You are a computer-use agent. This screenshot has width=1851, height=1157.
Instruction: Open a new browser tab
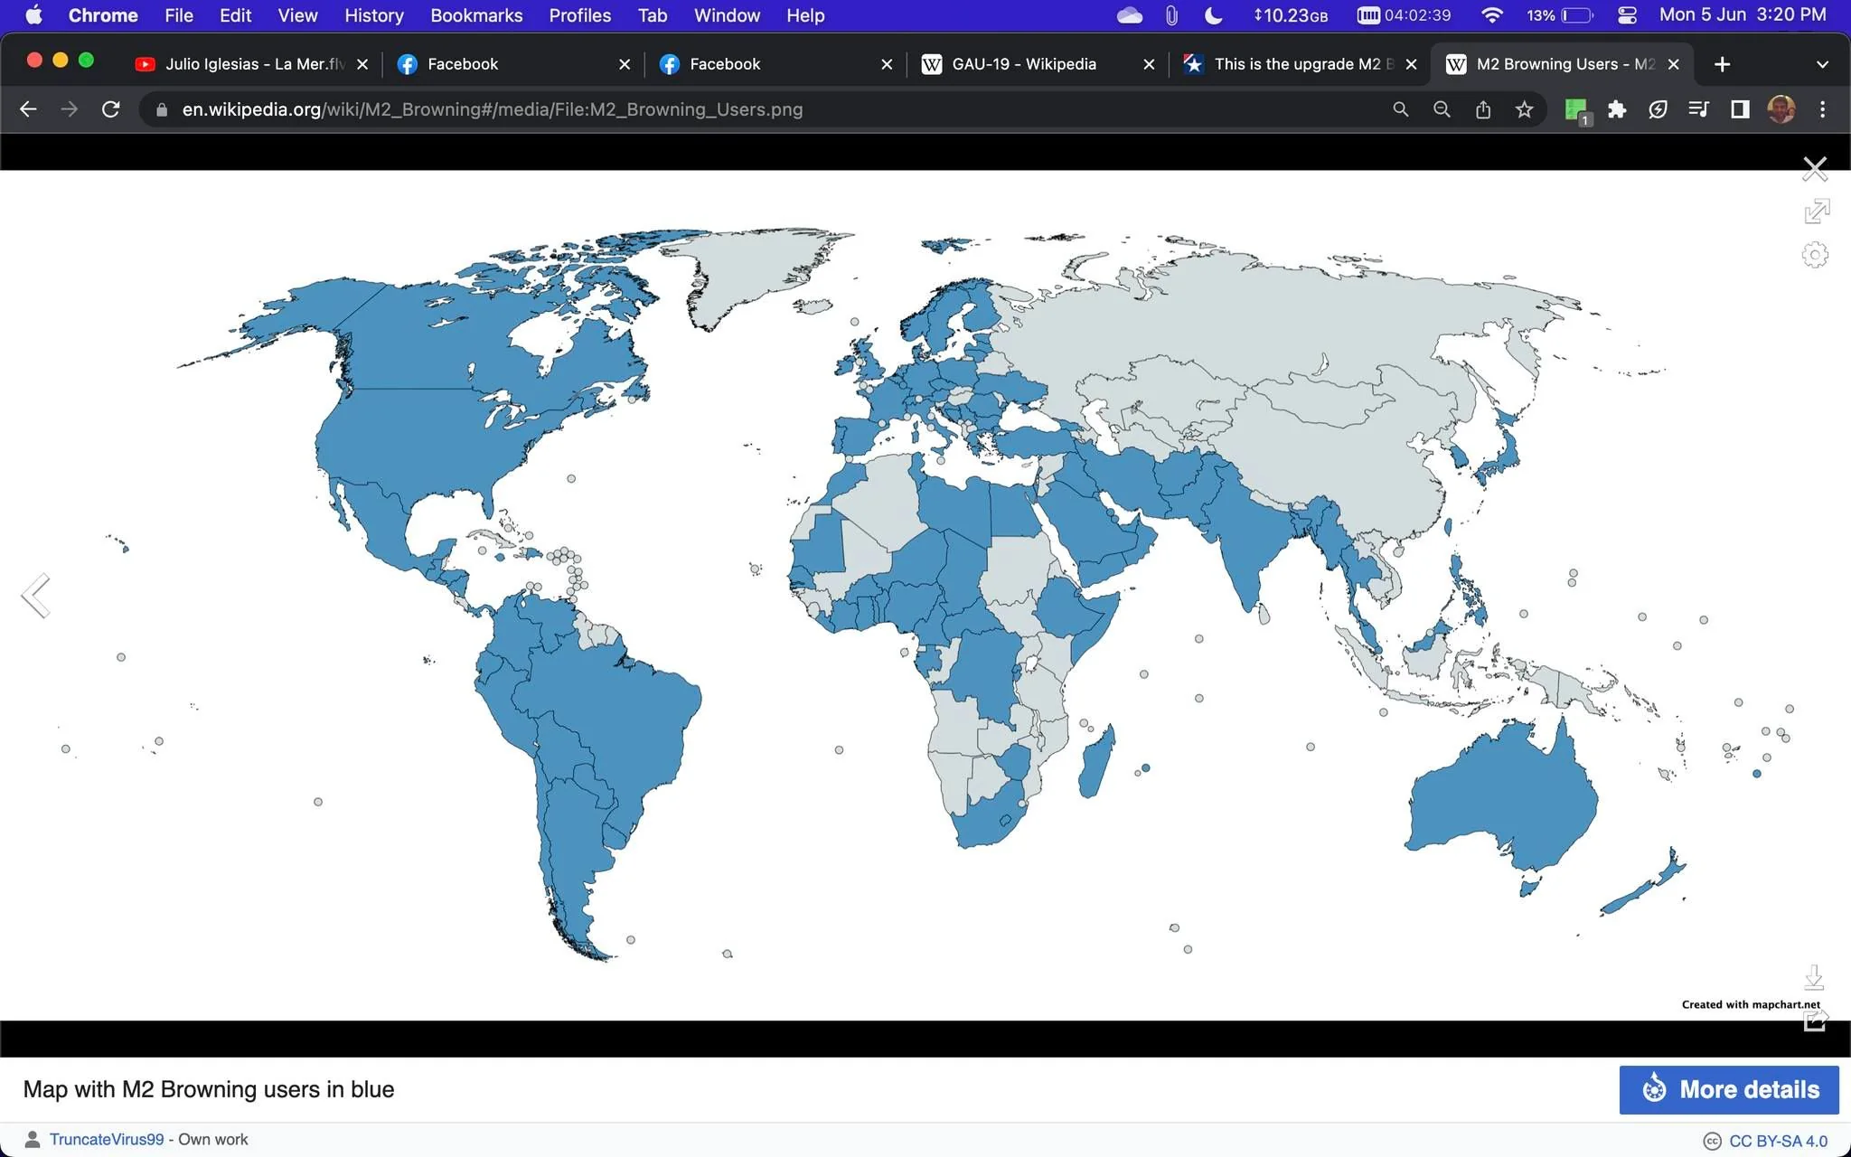tap(1722, 64)
